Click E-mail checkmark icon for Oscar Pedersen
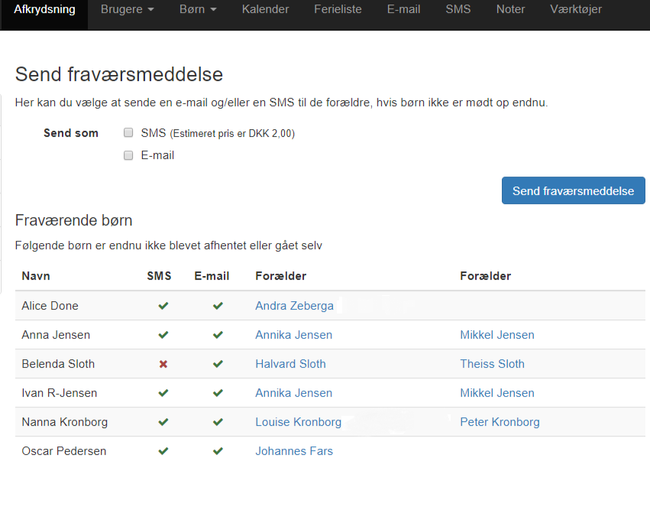The image size is (650, 526). 218,451
